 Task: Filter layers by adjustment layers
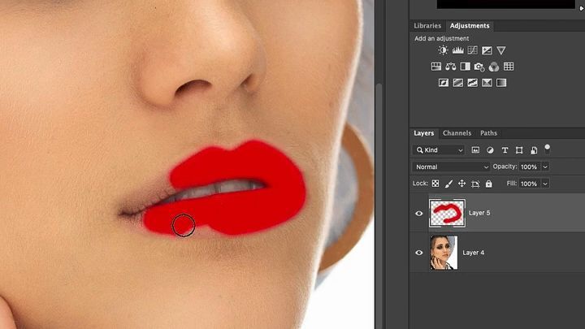tap(490, 150)
